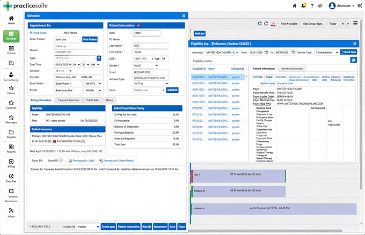Screen dimensions: 365x235
Task: Open notifications bell in top bar
Action: [303, 5]
